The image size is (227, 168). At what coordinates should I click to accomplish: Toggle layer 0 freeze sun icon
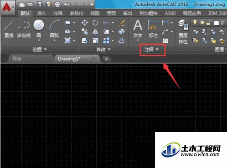pos(202,23)
